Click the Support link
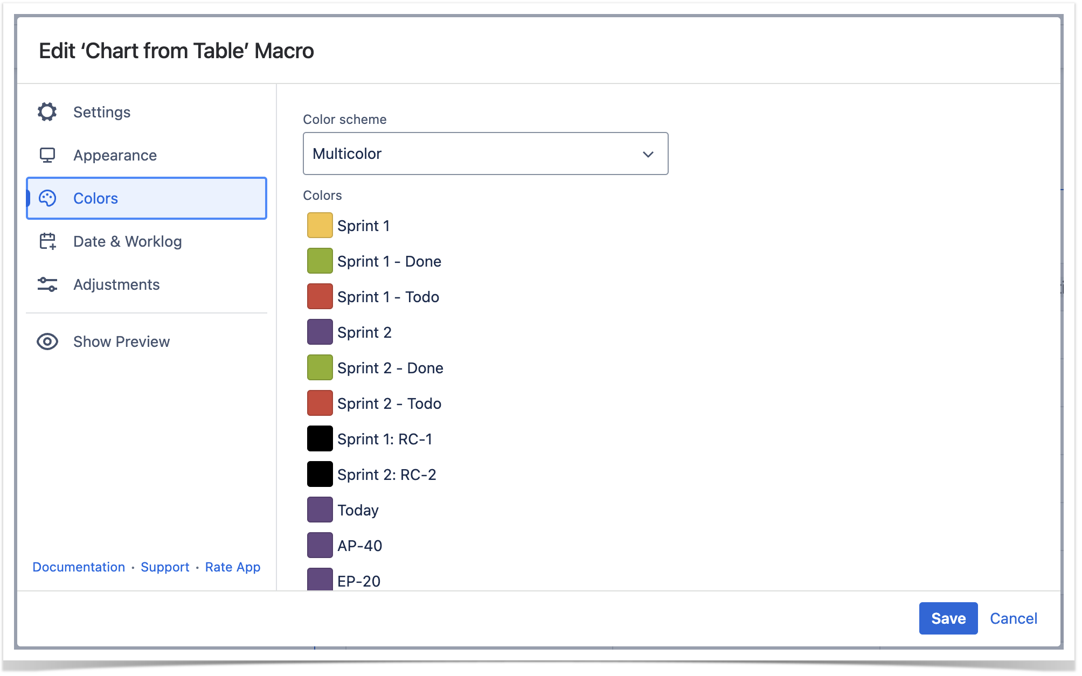1082x676 pixels. (165, 567)
